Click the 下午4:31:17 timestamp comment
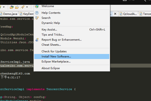The height and width of the screenshot is (101, 151). coord(11,77)
